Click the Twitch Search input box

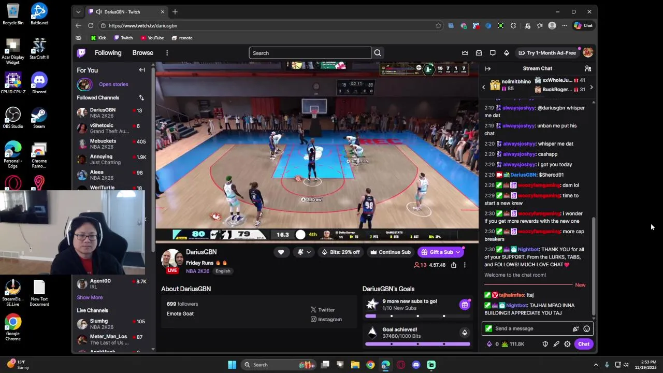[310, 53]
